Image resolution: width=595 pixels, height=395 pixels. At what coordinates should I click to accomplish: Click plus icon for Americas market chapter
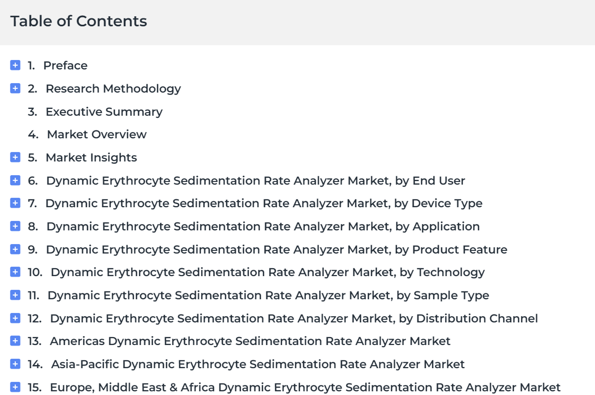click(15, 341)
